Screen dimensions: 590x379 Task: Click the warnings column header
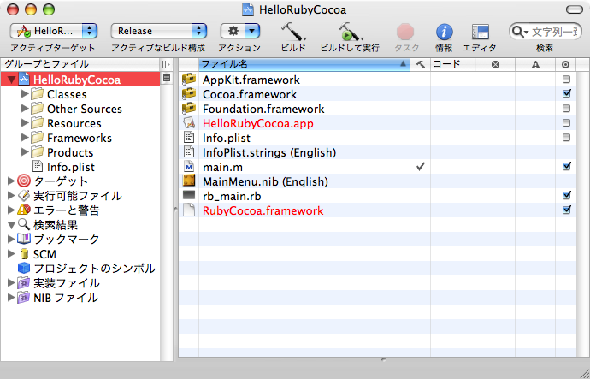click(x=535, y=64)
